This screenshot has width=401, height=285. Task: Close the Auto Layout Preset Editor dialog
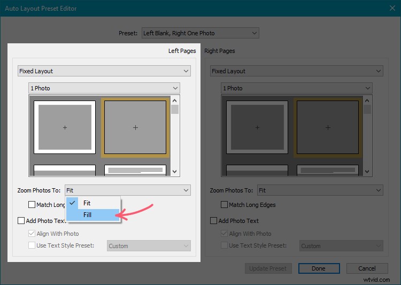tap(392, 8)
